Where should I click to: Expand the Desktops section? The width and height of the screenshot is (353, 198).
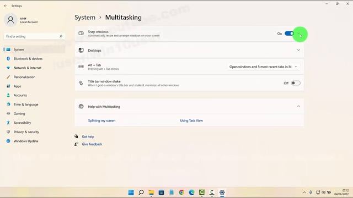(298, 50)
